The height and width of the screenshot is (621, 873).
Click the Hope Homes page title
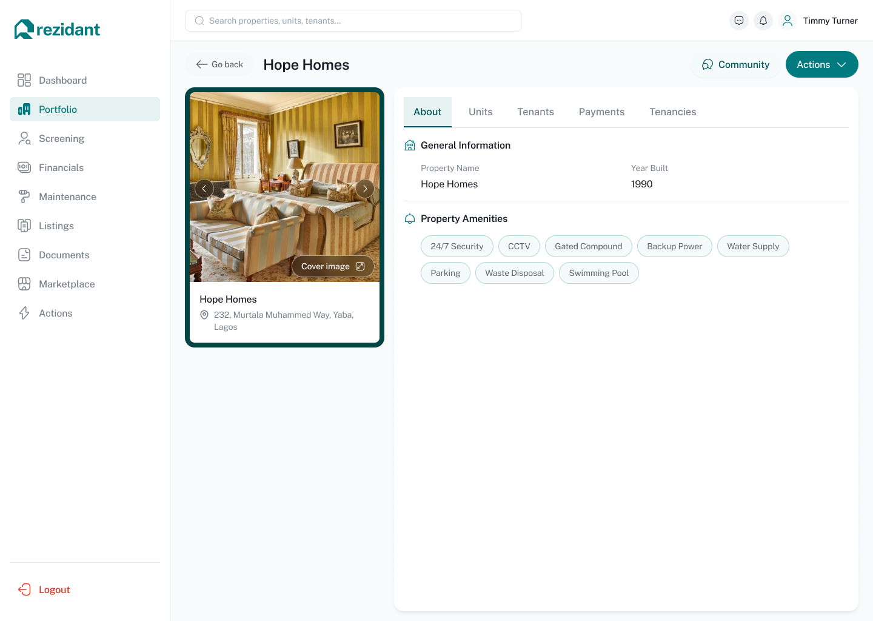pyautogui.click(x=306, y=65)
